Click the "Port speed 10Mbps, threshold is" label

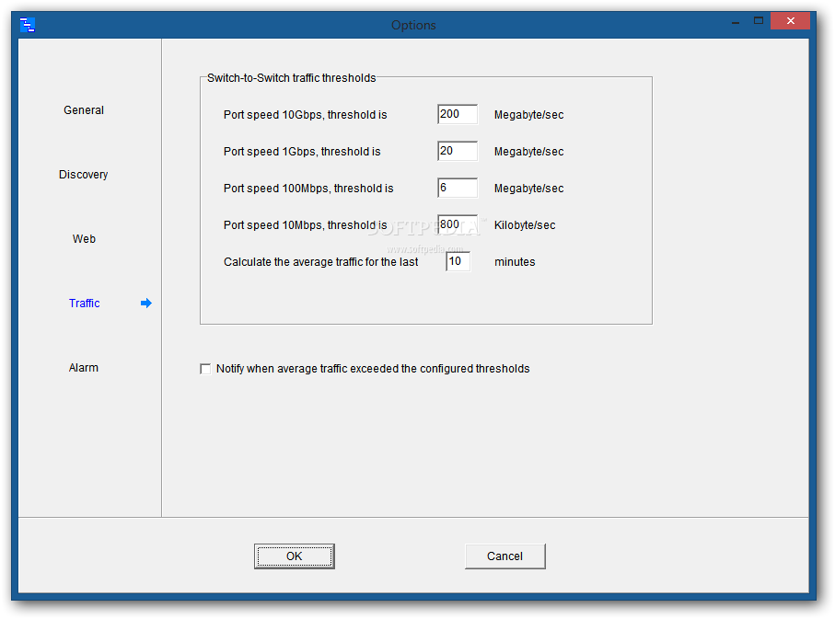pyautogui.click(x=305, y=225)
